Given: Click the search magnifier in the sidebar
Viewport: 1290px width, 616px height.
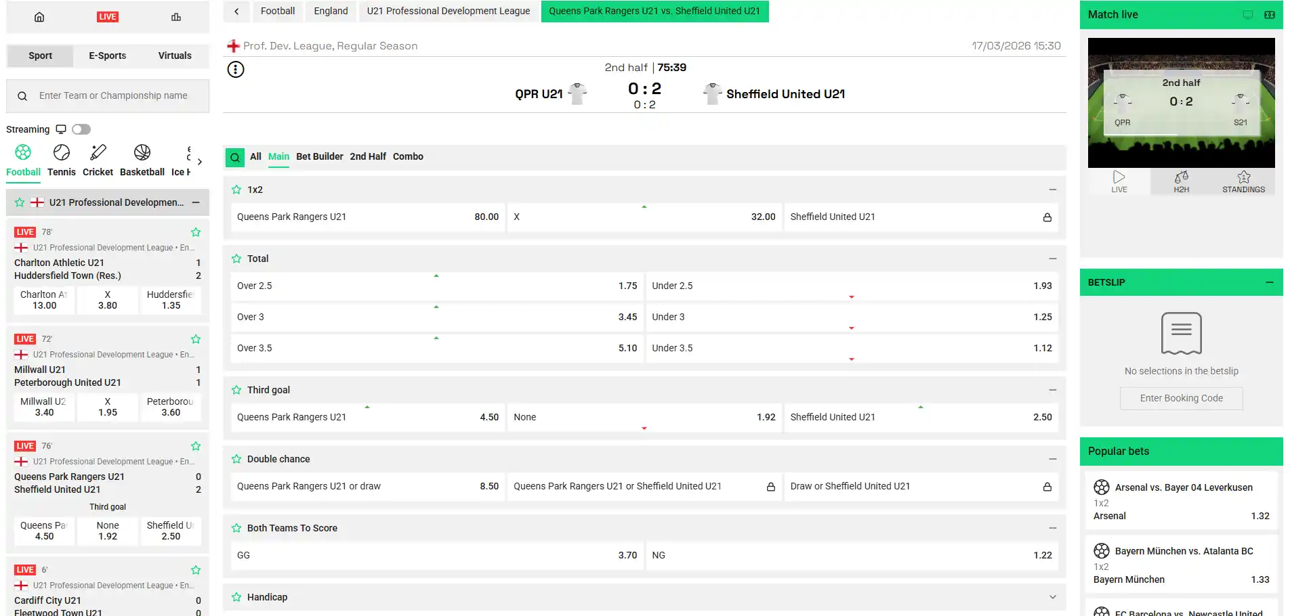Looking at the screenshot, I should pyautogui.click(x=22, y=96).
